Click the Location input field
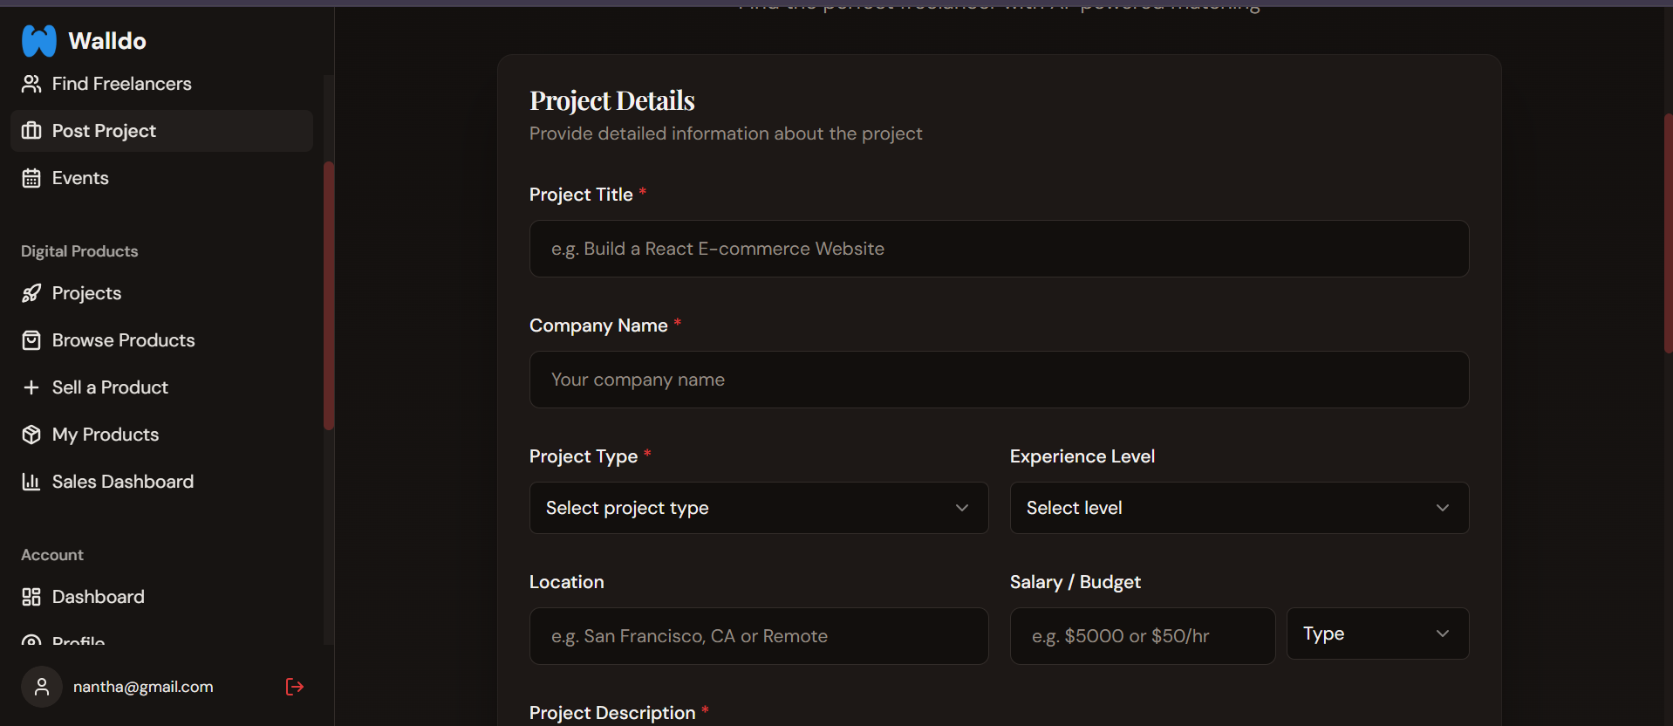This screenshot has height=726, width=1673. pos(759,636)
